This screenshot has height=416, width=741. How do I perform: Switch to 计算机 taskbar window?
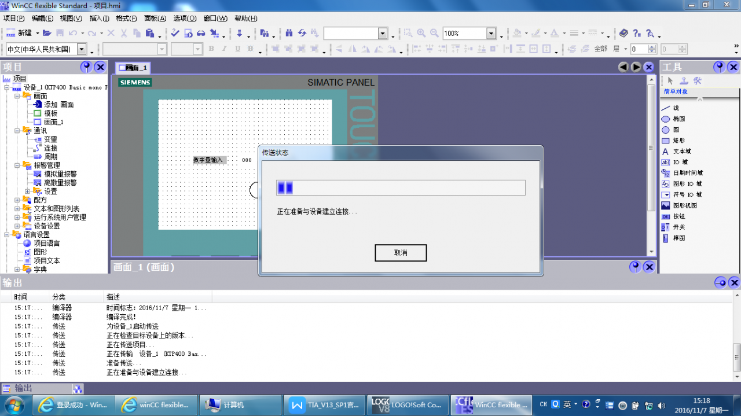click(240, 404)
